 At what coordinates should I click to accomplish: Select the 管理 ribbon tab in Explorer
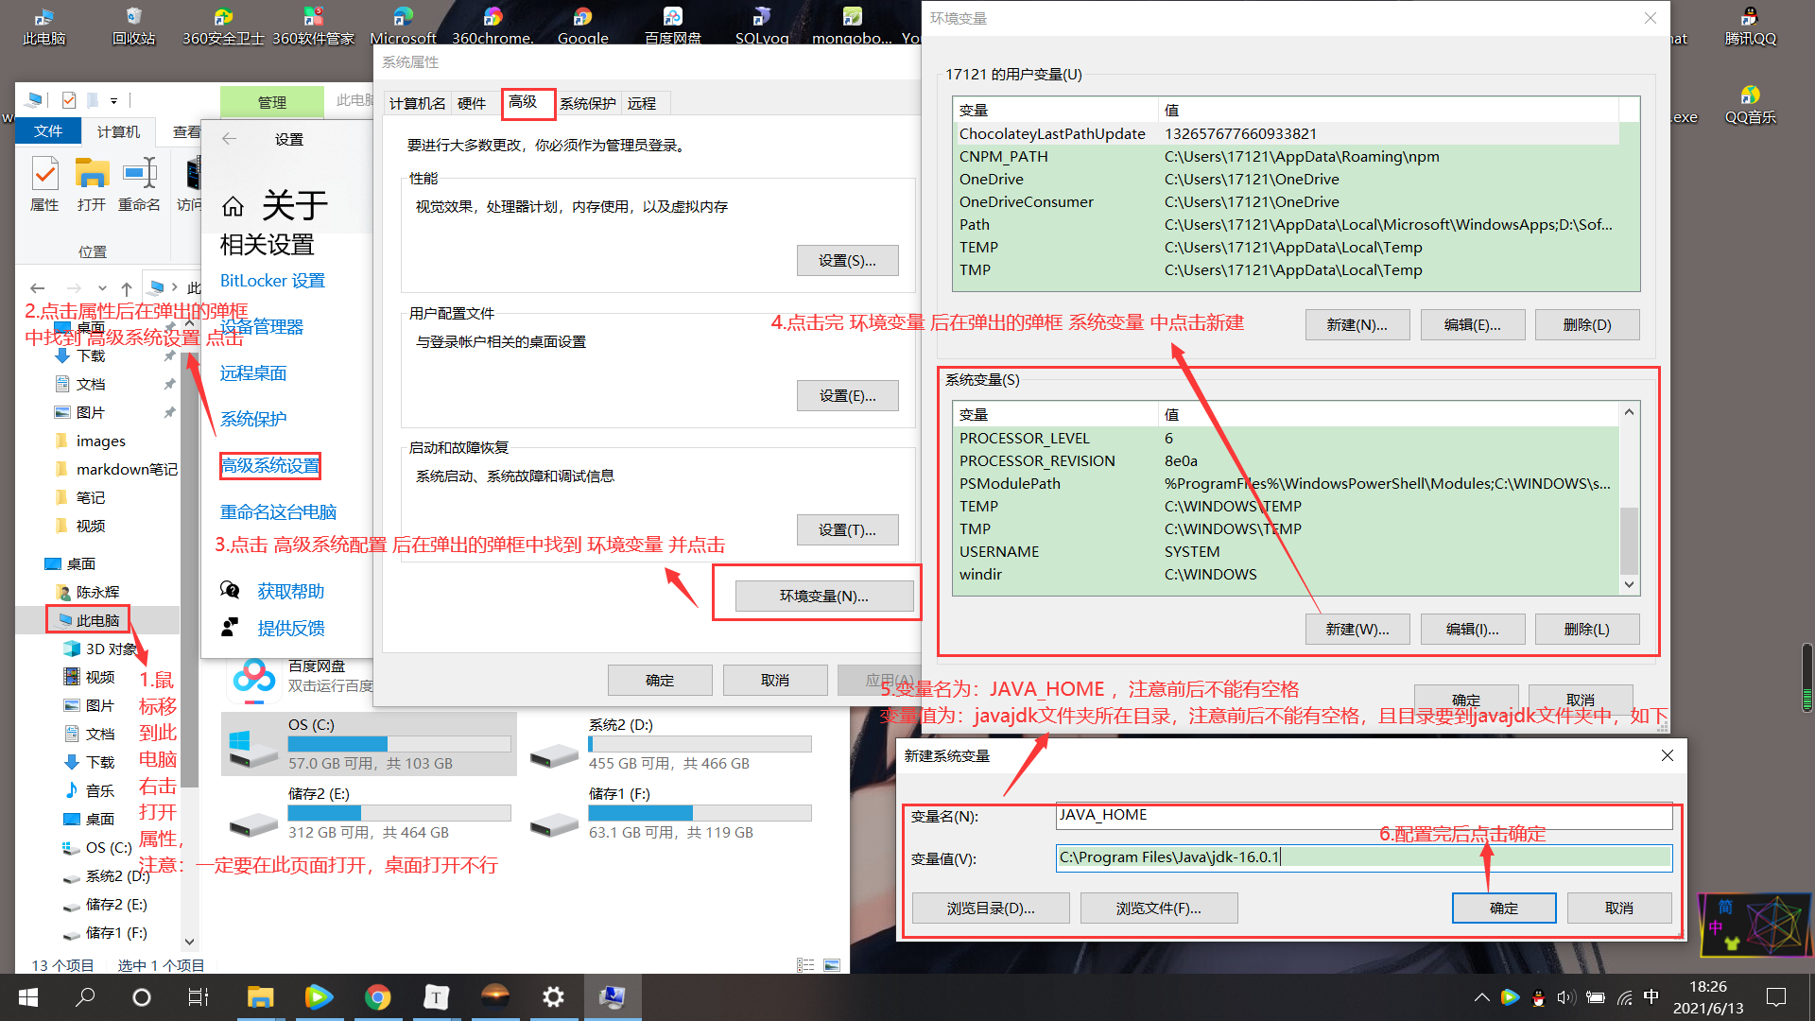(271, 101)
